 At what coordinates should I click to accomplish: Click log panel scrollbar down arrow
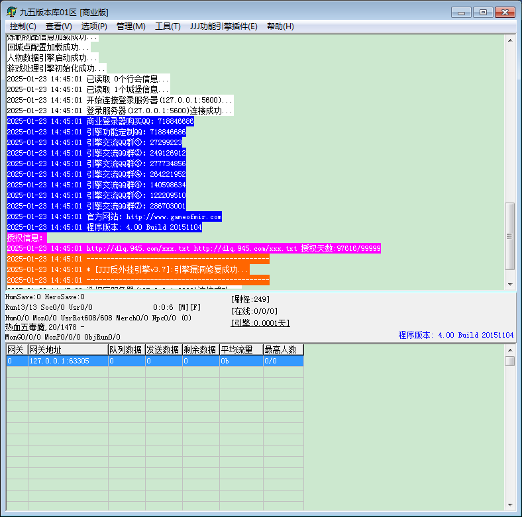point(510,285)
